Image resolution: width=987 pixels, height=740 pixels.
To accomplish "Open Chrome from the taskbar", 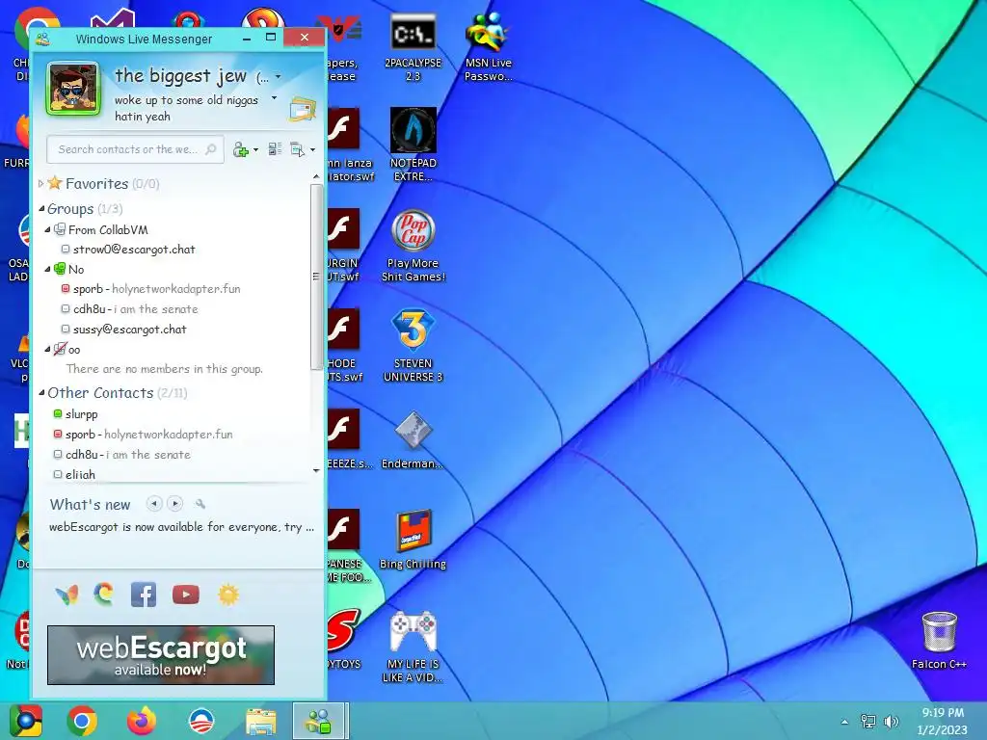I will 82,721.
